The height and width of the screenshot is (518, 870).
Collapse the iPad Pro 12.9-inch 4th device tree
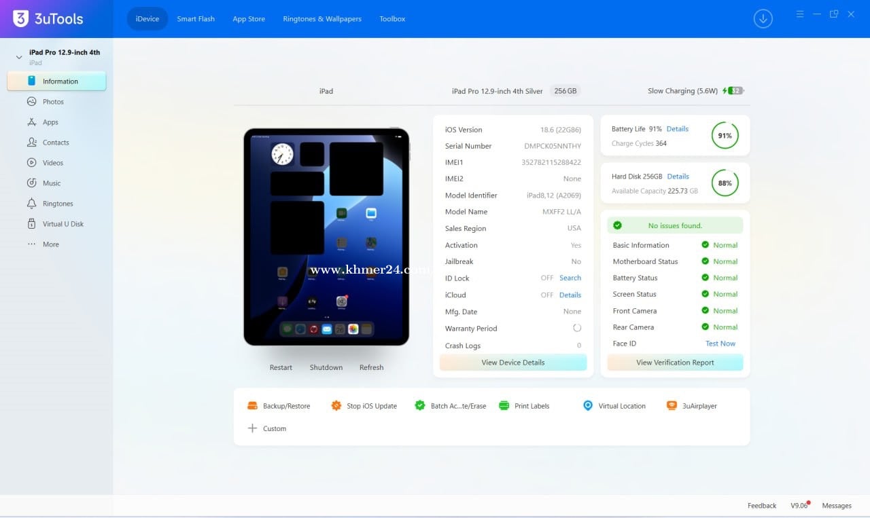point(19,57)
